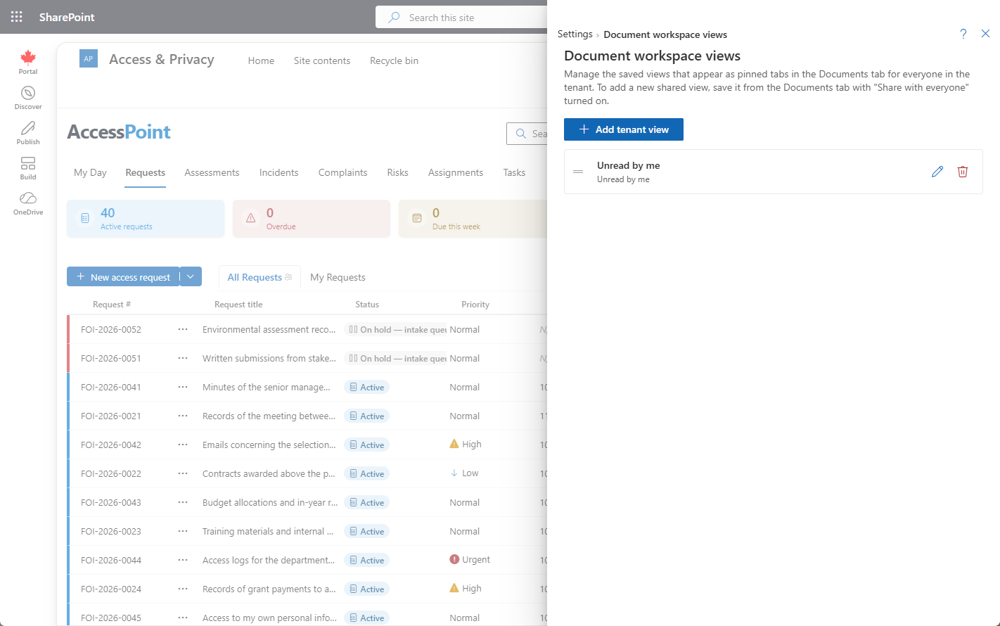
Task: Open the Portal maple leaf icon
Action: pos(28,58)
